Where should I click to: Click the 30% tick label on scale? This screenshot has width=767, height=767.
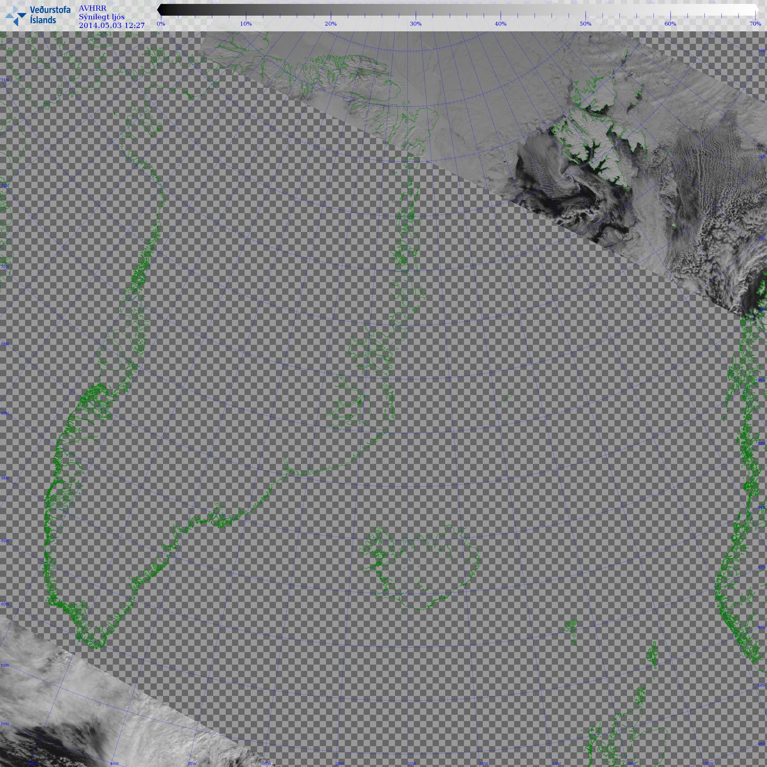[415, 24]
